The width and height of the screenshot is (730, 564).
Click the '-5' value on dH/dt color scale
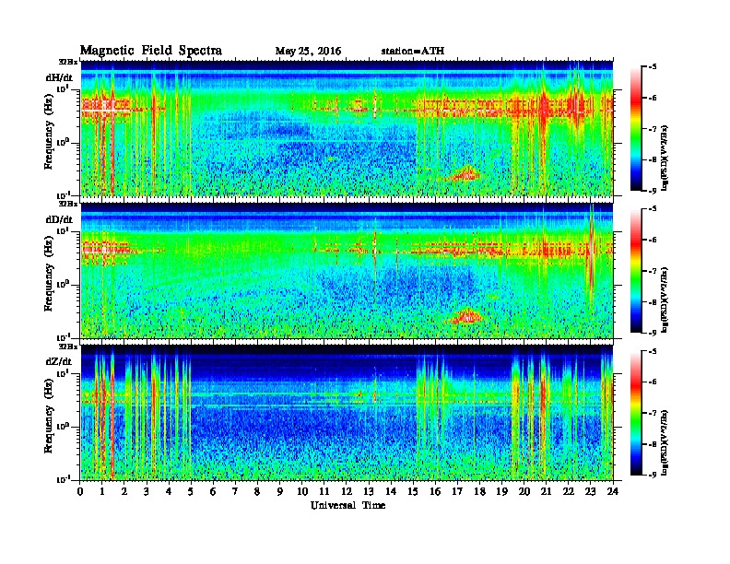pyautogui.click(x=653, y=67)
